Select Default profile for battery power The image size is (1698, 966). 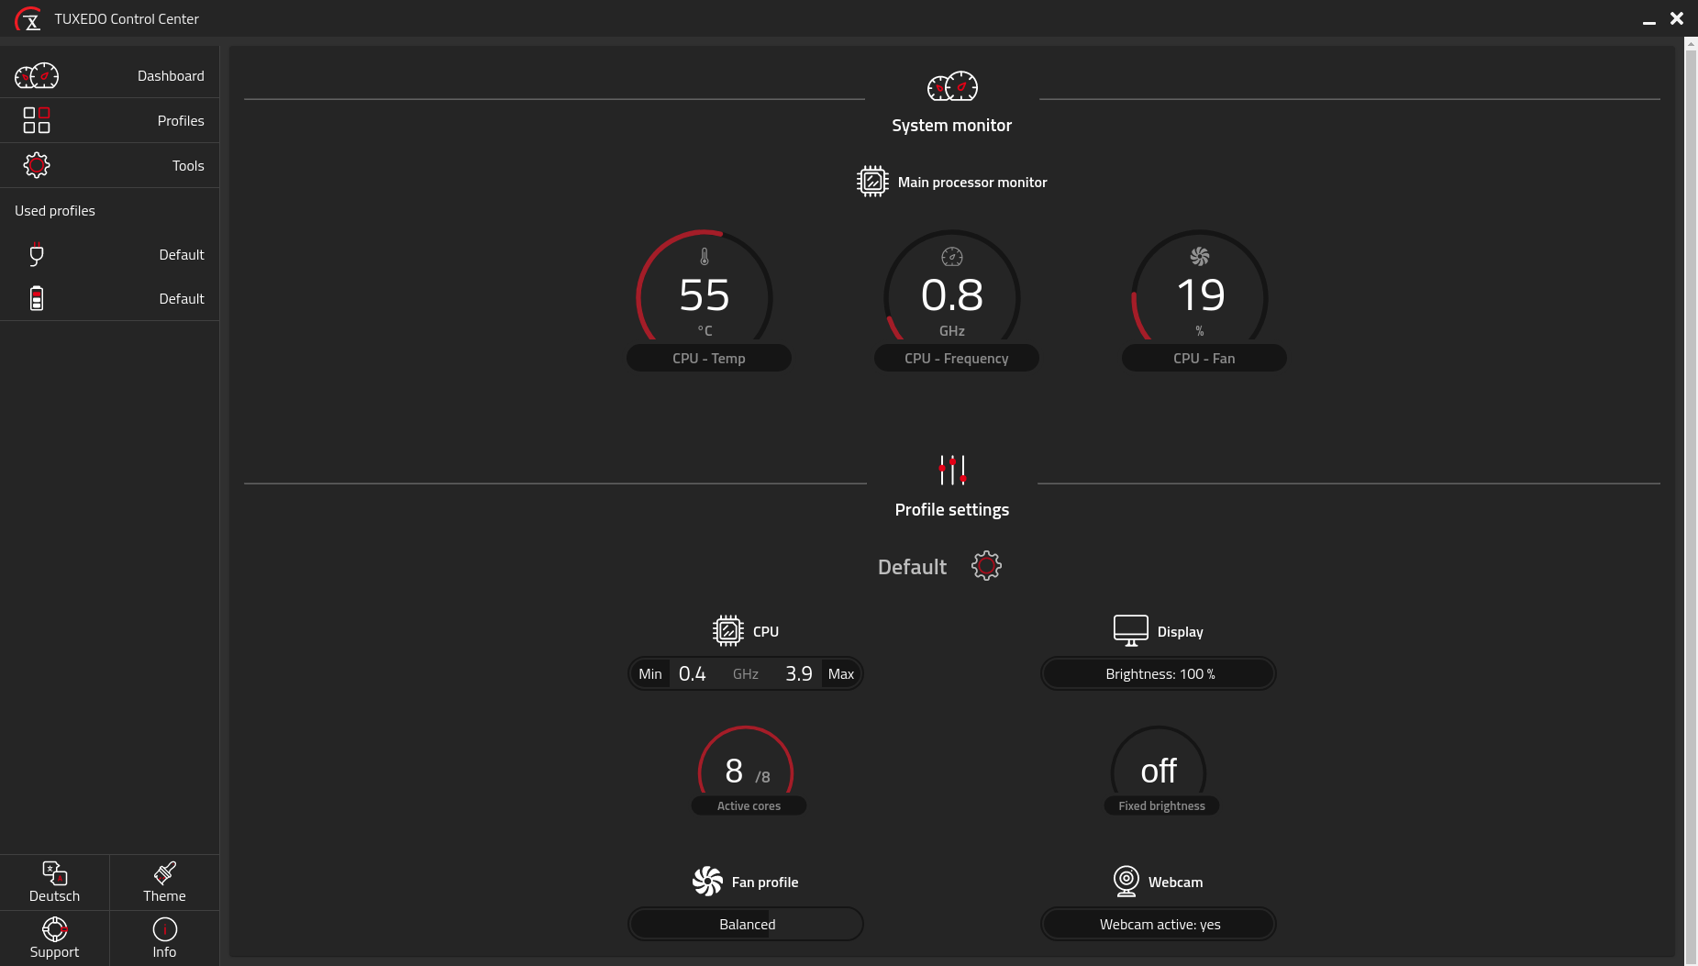tap(109, 298)
